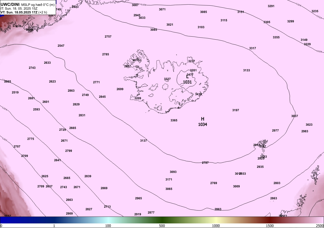
Task: Click the 2869 height value
Action: tap(104, 188)
